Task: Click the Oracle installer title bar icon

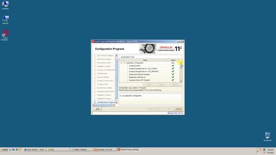Action: point(93,41)
